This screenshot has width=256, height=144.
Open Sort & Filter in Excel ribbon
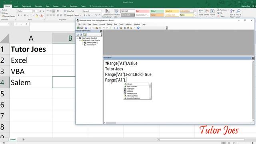point(232,13)
